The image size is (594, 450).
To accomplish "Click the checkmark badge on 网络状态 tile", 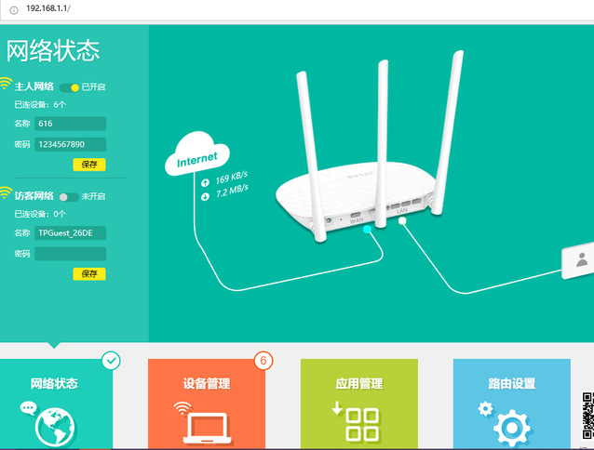I will [x=111, y=361].
